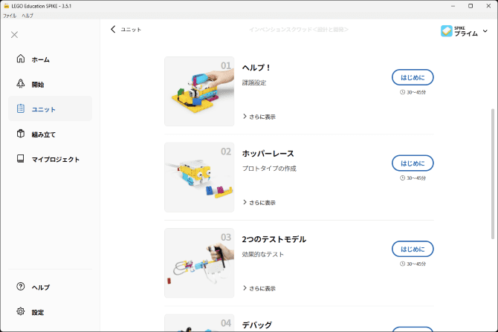The image size is (498, 332).
Task: Click the 開始 rocket icon
Action: (21, 85)
